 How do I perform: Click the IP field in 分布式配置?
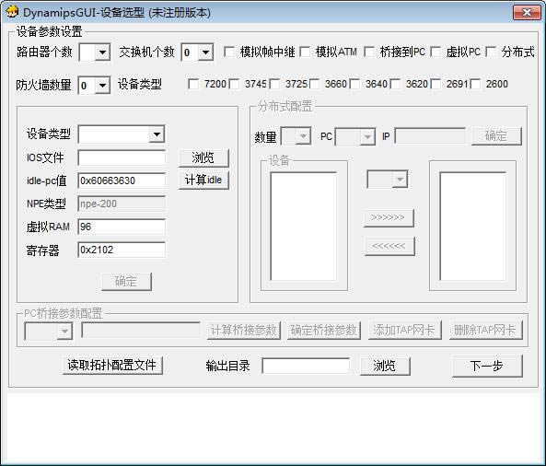tap(430, 135)
